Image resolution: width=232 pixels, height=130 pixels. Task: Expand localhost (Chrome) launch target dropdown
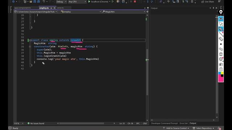tap(109, 1)
